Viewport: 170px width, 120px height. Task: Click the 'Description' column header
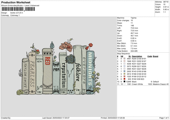(x=137, y=56)
